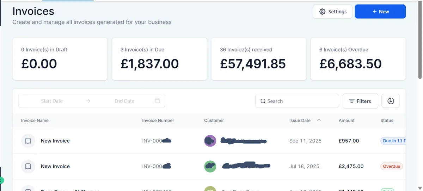The width and height of the screenshot is (423, 191).
Task: Click second New Invoice bookmark icon
Action: pos(28,166)
